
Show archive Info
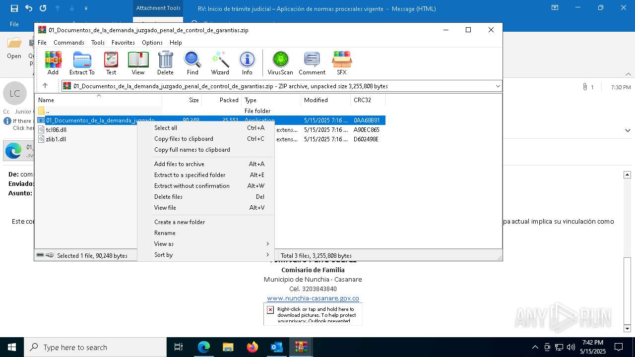coord(247,63)
